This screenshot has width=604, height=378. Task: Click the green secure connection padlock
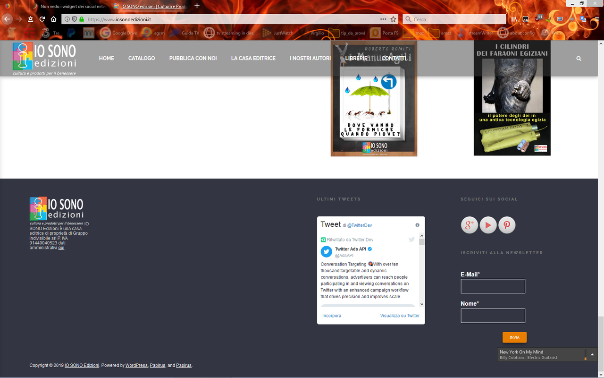point(81,19)
